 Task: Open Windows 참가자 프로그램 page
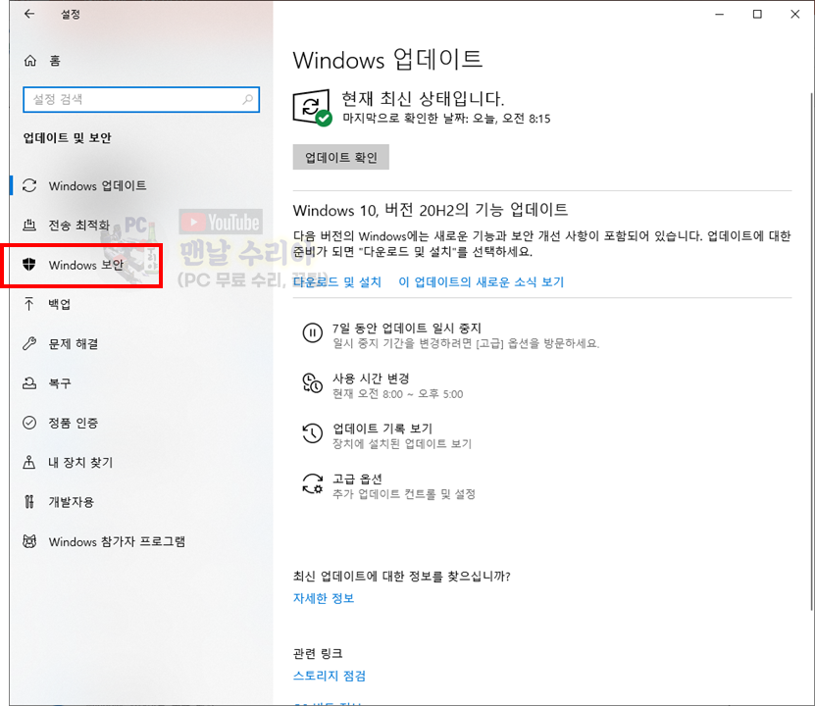(117, 541)
